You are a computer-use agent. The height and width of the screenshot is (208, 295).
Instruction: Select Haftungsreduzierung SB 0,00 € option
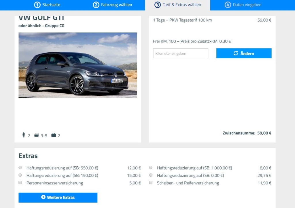151,175
